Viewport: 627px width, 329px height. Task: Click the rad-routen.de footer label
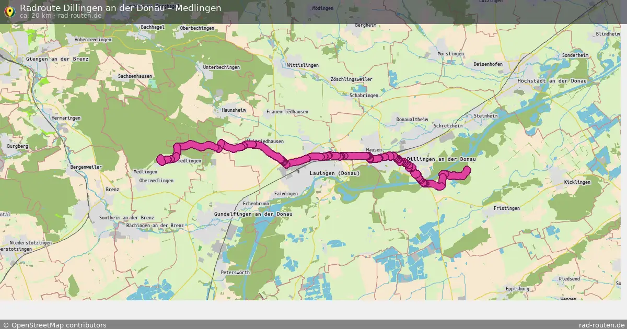[x=602, y=325]
